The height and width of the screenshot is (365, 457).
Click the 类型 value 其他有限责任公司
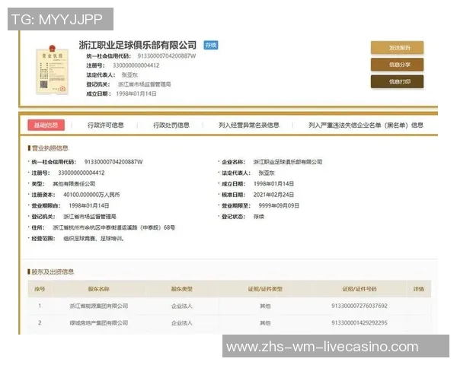click(x=74, y=184)
